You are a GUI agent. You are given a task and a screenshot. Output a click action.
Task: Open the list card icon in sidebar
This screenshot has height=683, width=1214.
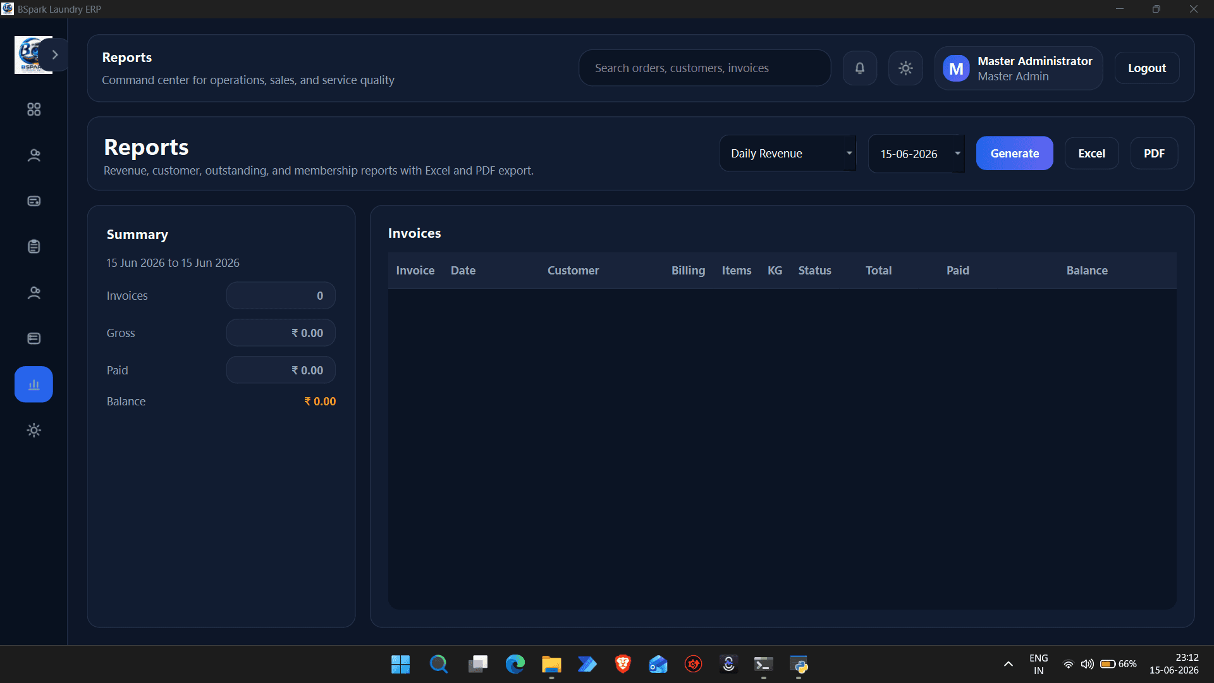tap(34, 338)
